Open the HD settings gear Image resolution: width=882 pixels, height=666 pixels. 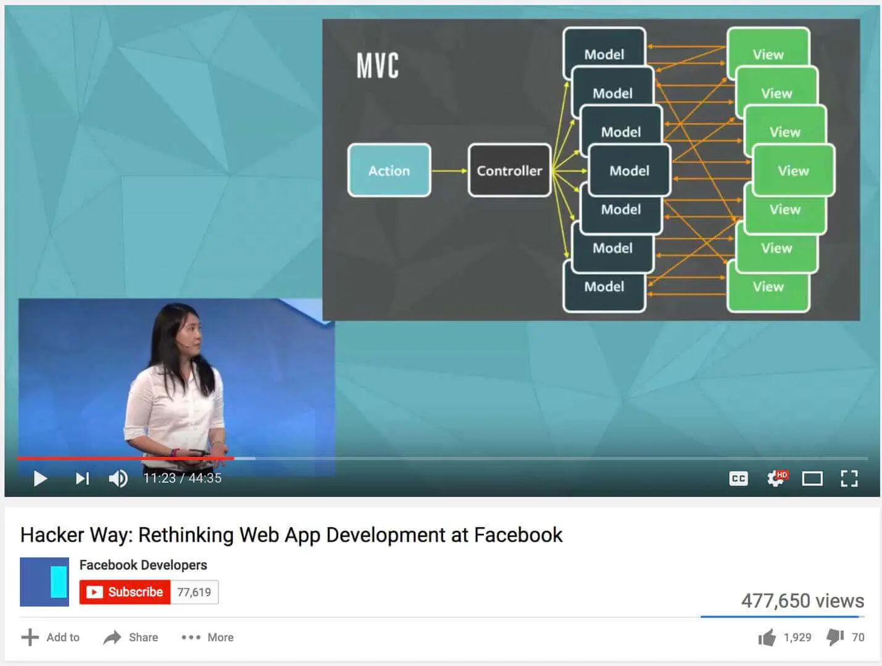[x=776, y=479]
